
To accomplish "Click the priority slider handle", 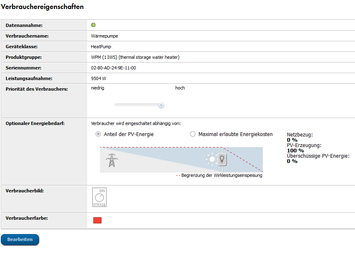I will click(x=161, y=105).
